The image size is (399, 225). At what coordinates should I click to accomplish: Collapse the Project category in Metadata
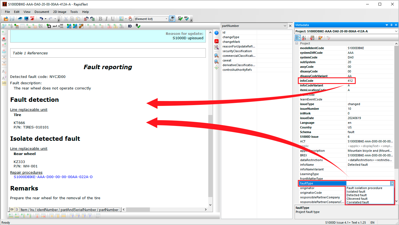[x=297, y=43]
